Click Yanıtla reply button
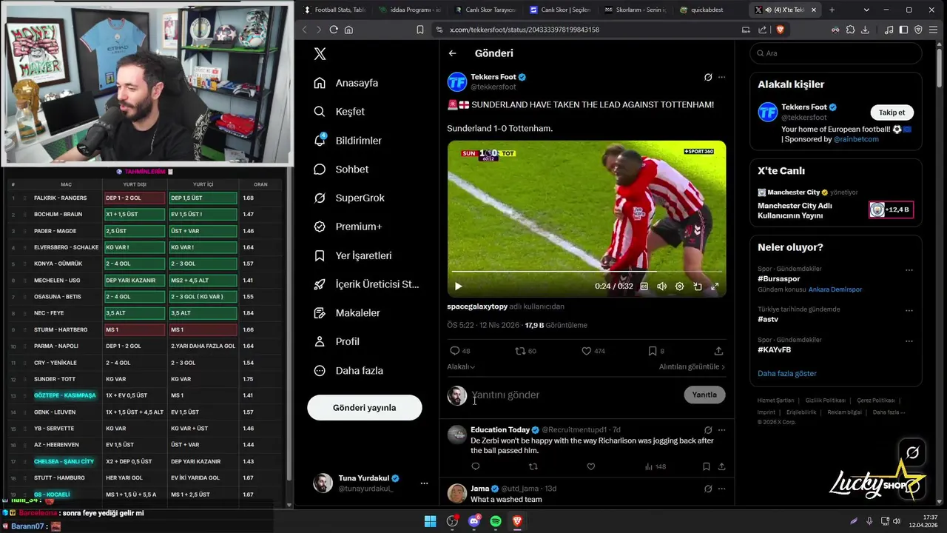Viewport: 947px width, 533px height. 704,395
